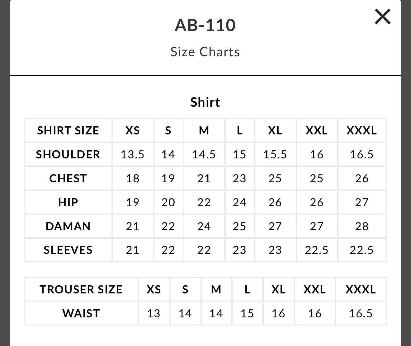Select the WAIST row label
The width and height of the screenshot is (411, 346).
(x=81, y=313)
